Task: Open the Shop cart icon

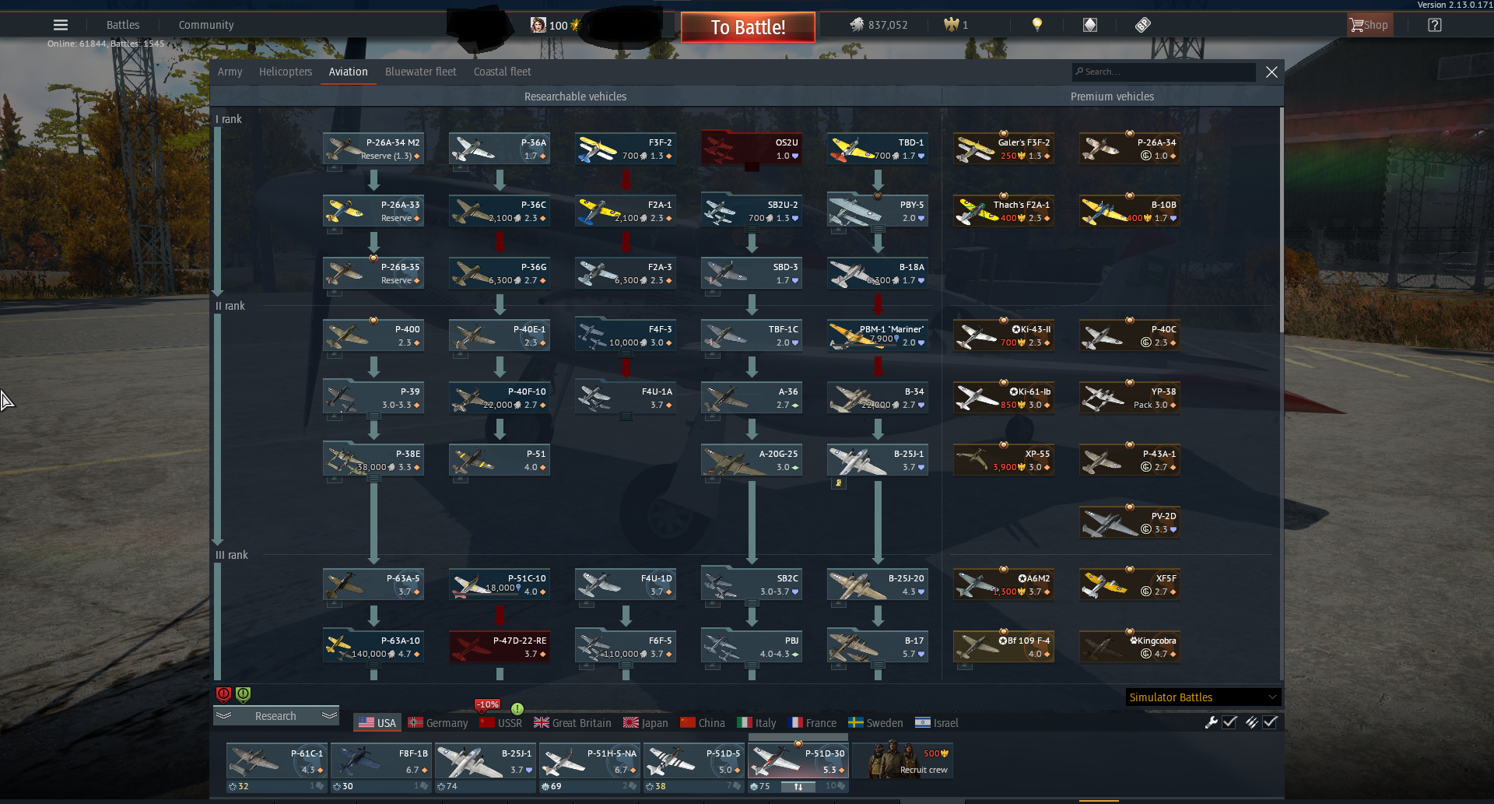Action: coord(1358,25)
